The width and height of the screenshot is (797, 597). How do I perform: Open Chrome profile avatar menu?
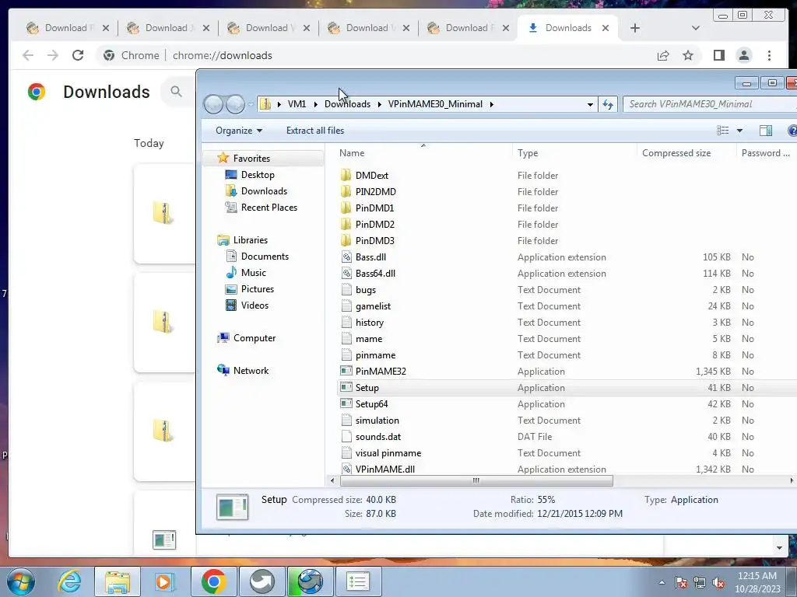click(743, 55)
